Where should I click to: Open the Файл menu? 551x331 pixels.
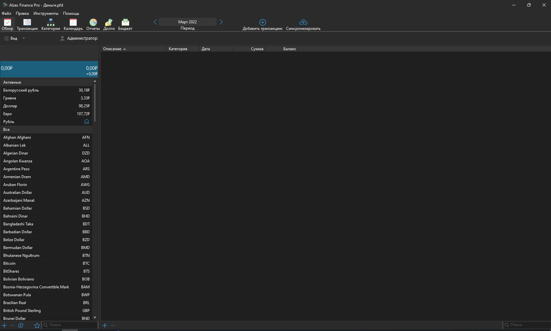coord(7,13)
